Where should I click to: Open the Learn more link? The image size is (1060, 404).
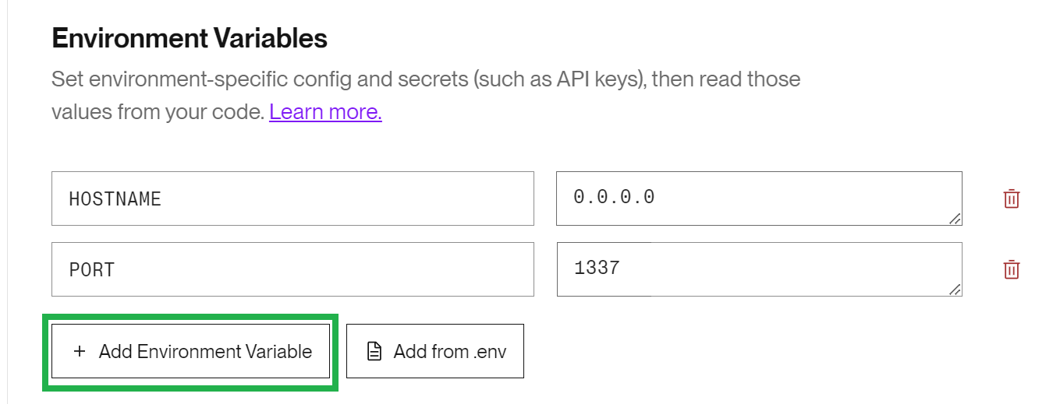click(325, 112)
